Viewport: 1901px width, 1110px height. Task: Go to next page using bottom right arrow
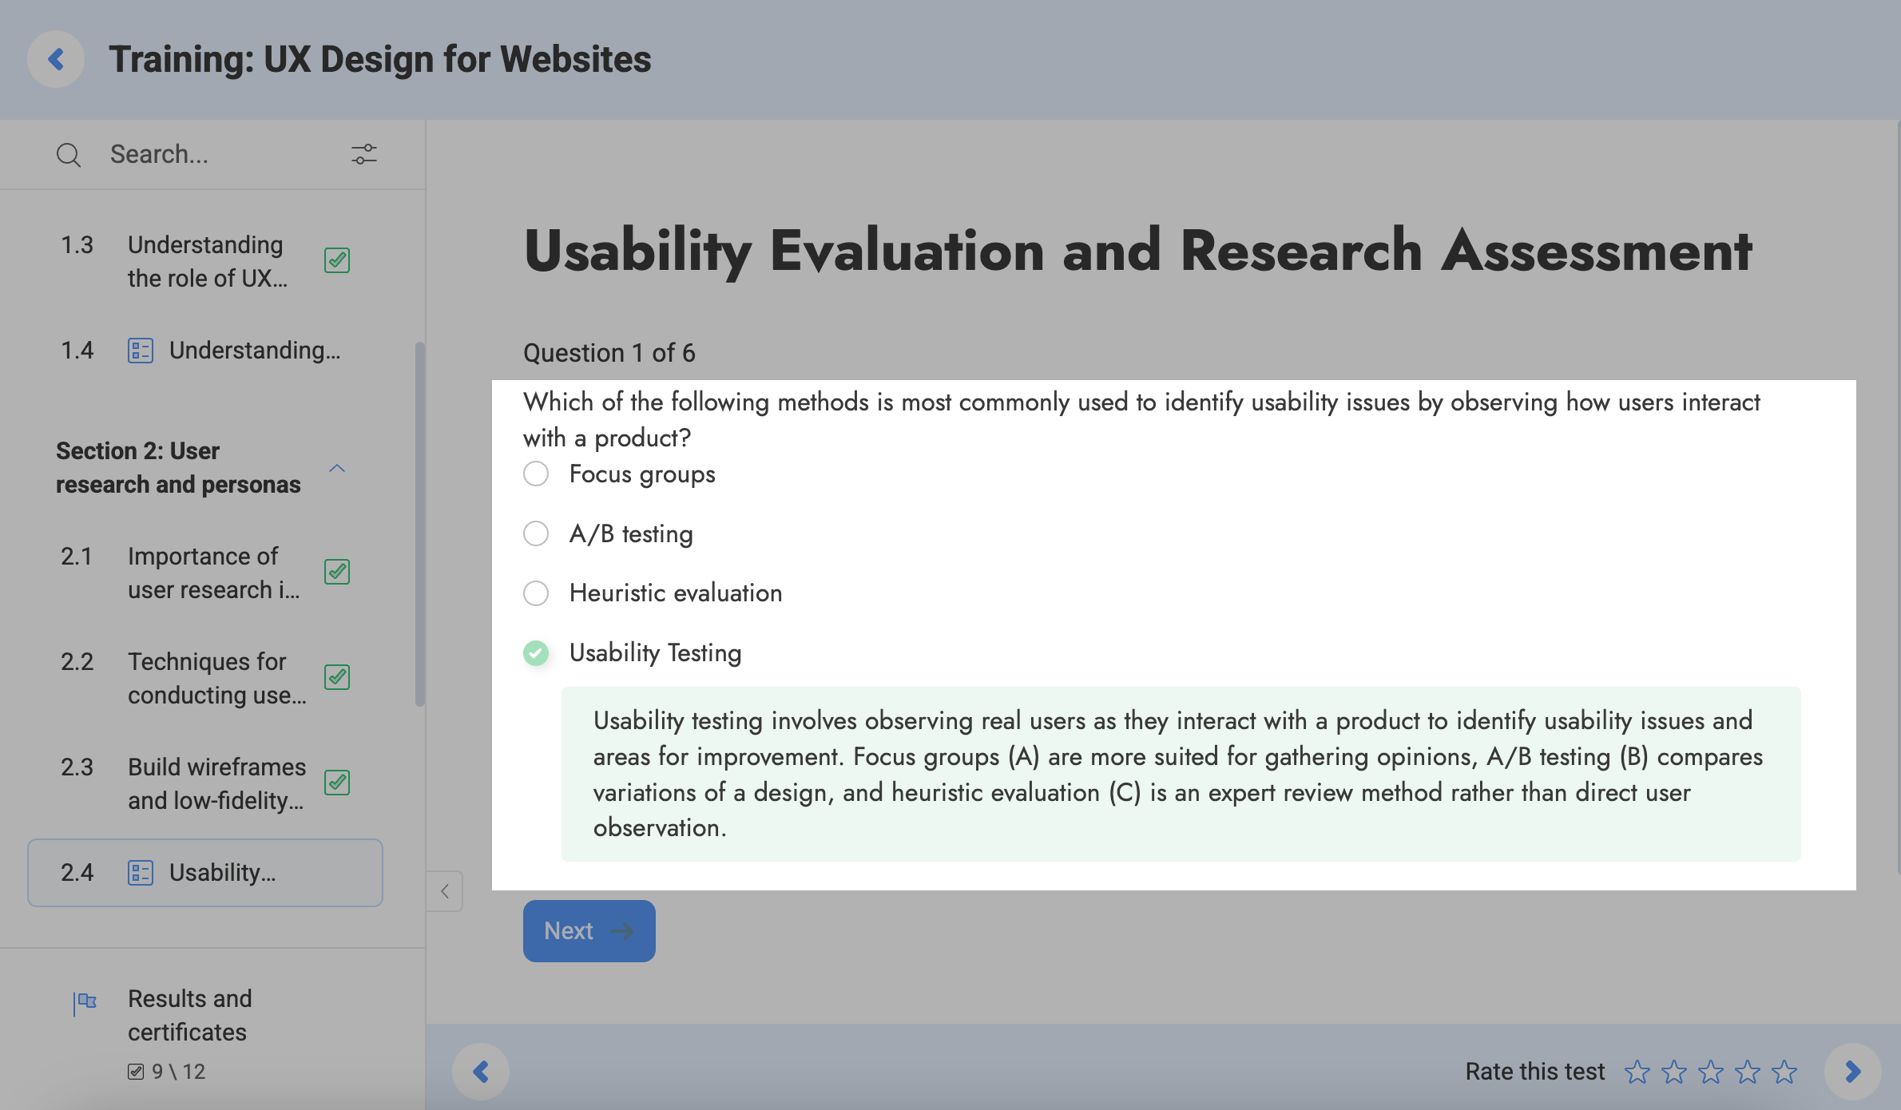tap(1852, 1072)
